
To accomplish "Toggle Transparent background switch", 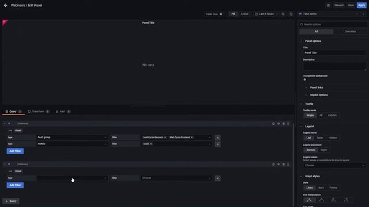I will [305, 79].
